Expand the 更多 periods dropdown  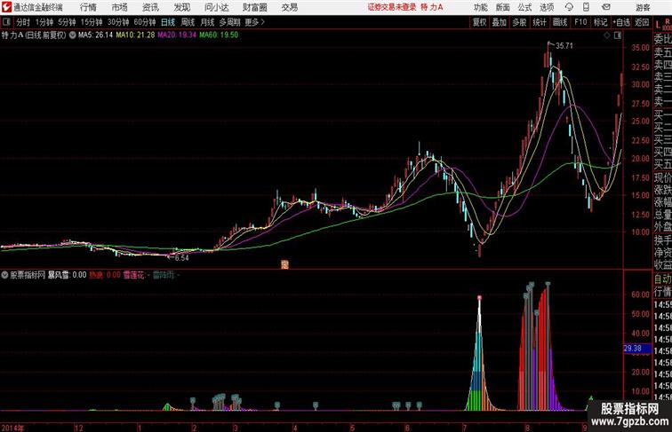click(x=254, y=22)
